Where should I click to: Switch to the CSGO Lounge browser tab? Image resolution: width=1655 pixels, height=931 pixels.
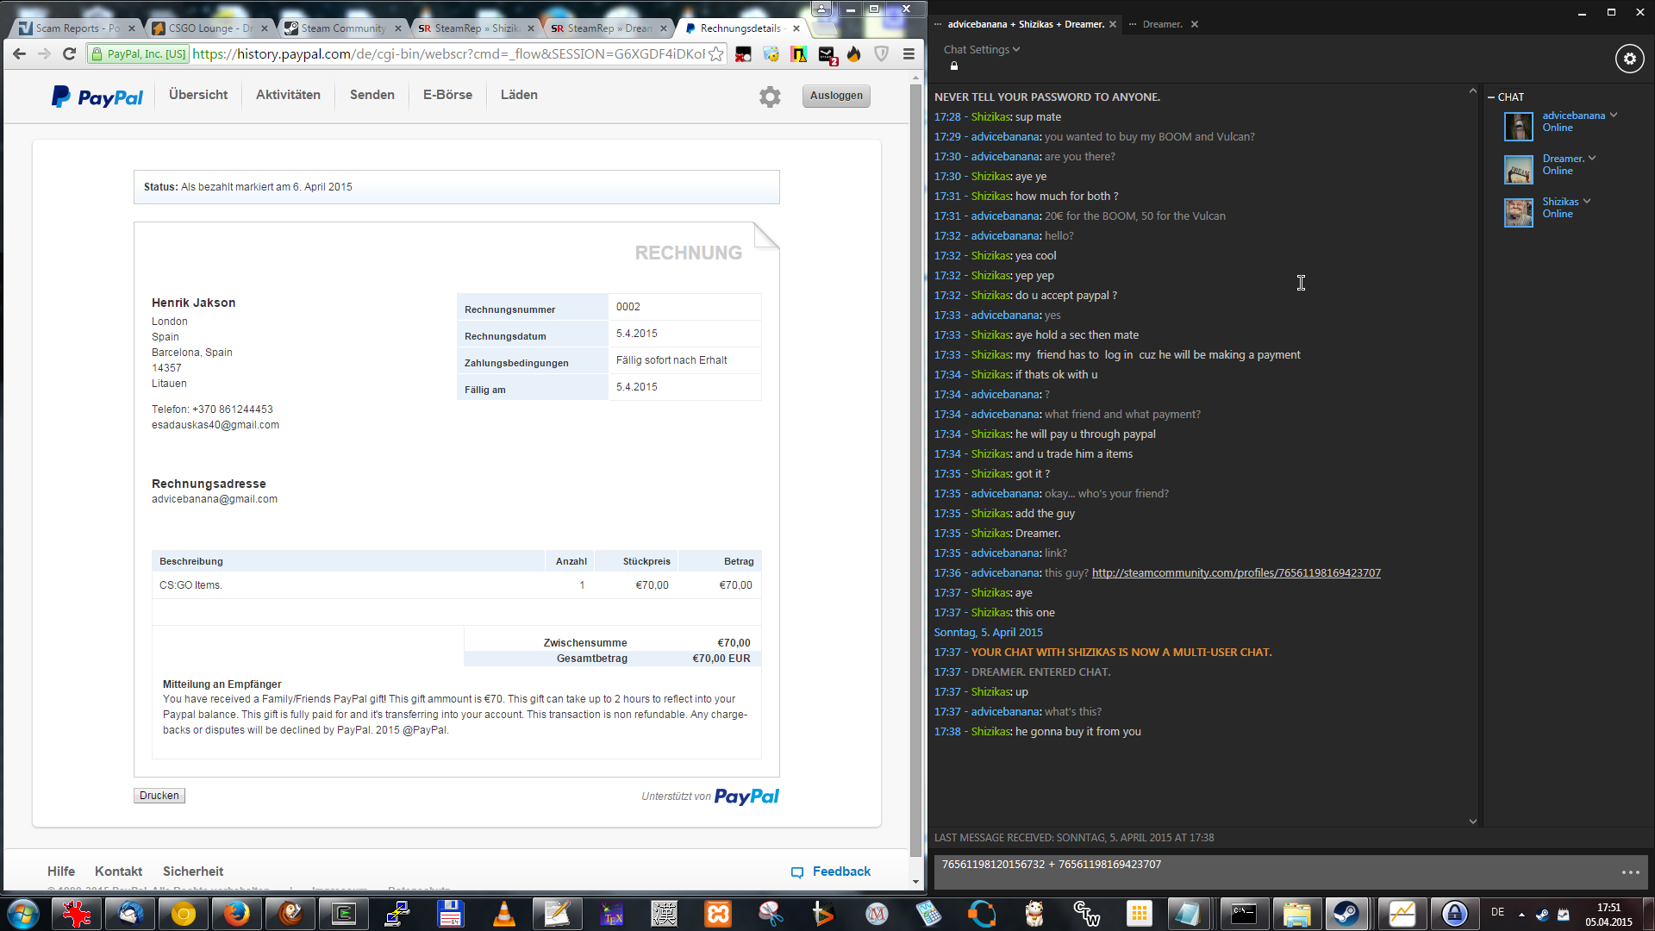(x=209, y=28)
